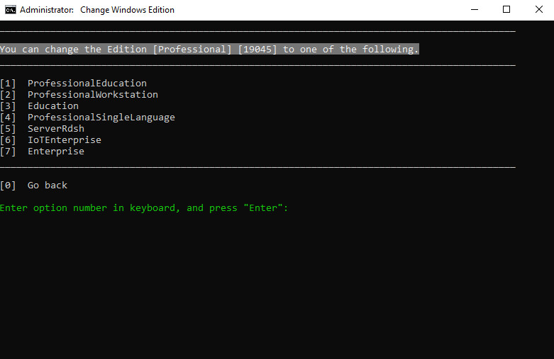Viewport: 554px width, 359px height.
Task: Click the [1] option number
Action: coord(8,84)
